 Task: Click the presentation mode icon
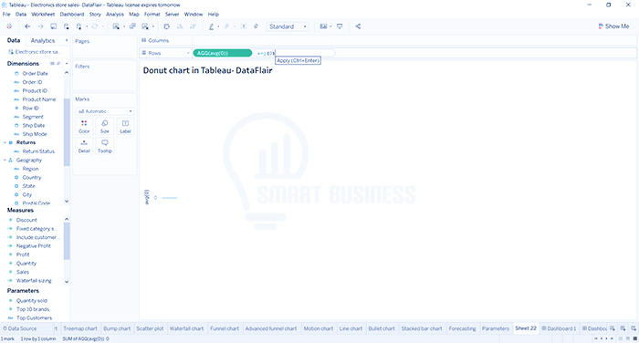coord(340,26)
